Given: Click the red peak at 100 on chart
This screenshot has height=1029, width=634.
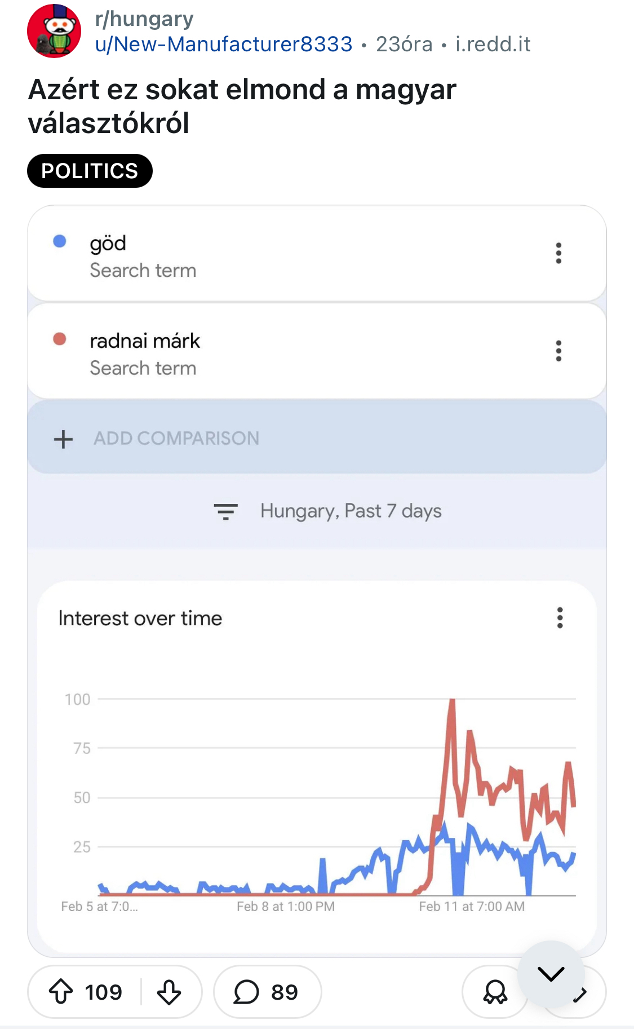Looking at the screenshot, I should tap(452, 701).
